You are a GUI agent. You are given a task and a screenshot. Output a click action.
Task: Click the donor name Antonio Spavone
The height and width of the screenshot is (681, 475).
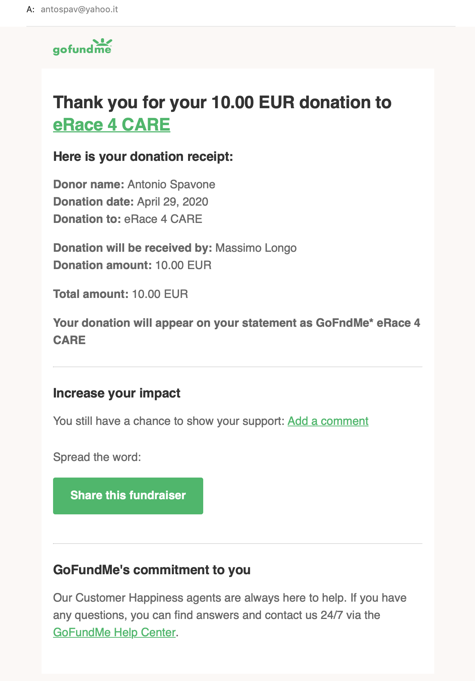(x=171, y=184)
